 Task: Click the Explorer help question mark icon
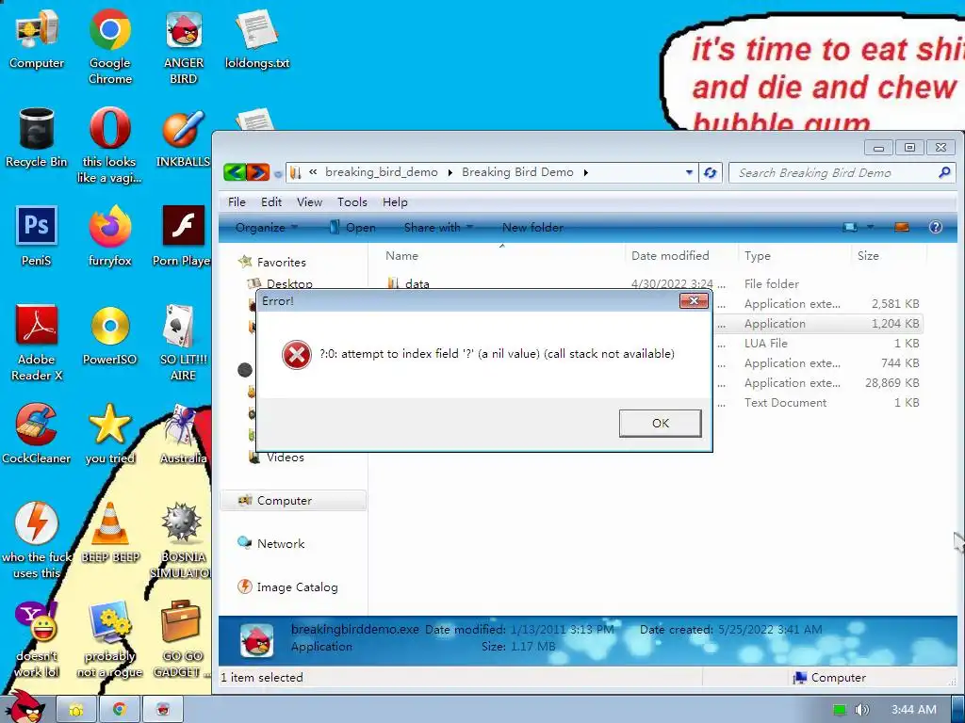[x=936, y=228]
